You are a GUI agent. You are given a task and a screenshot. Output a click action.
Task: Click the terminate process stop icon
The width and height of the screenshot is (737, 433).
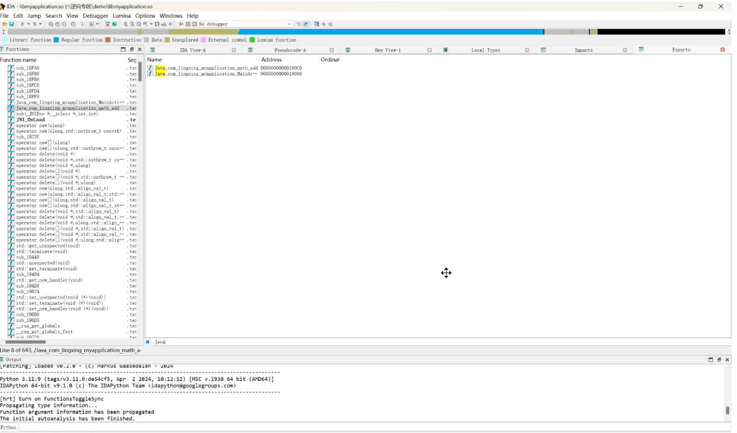[194, 24]
